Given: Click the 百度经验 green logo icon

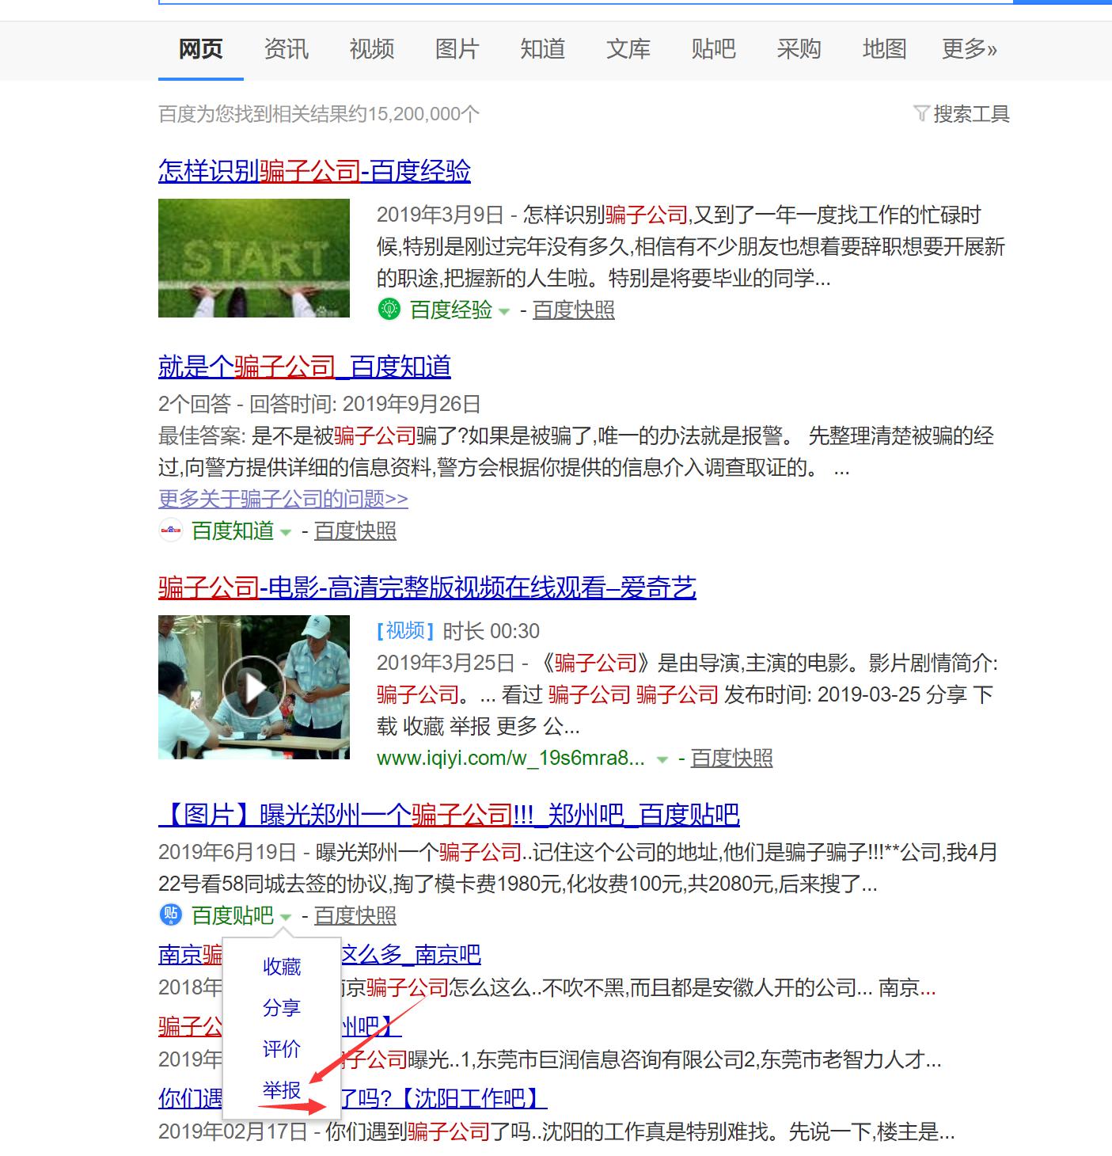Looking at the screenshot, I should click(389, 310).
